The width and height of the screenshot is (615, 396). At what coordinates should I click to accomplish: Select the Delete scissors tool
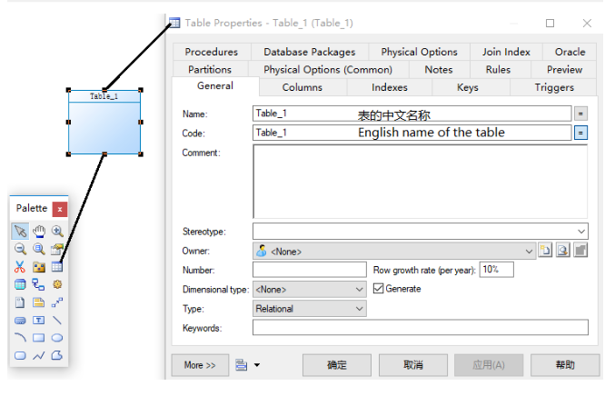(20, 267)
